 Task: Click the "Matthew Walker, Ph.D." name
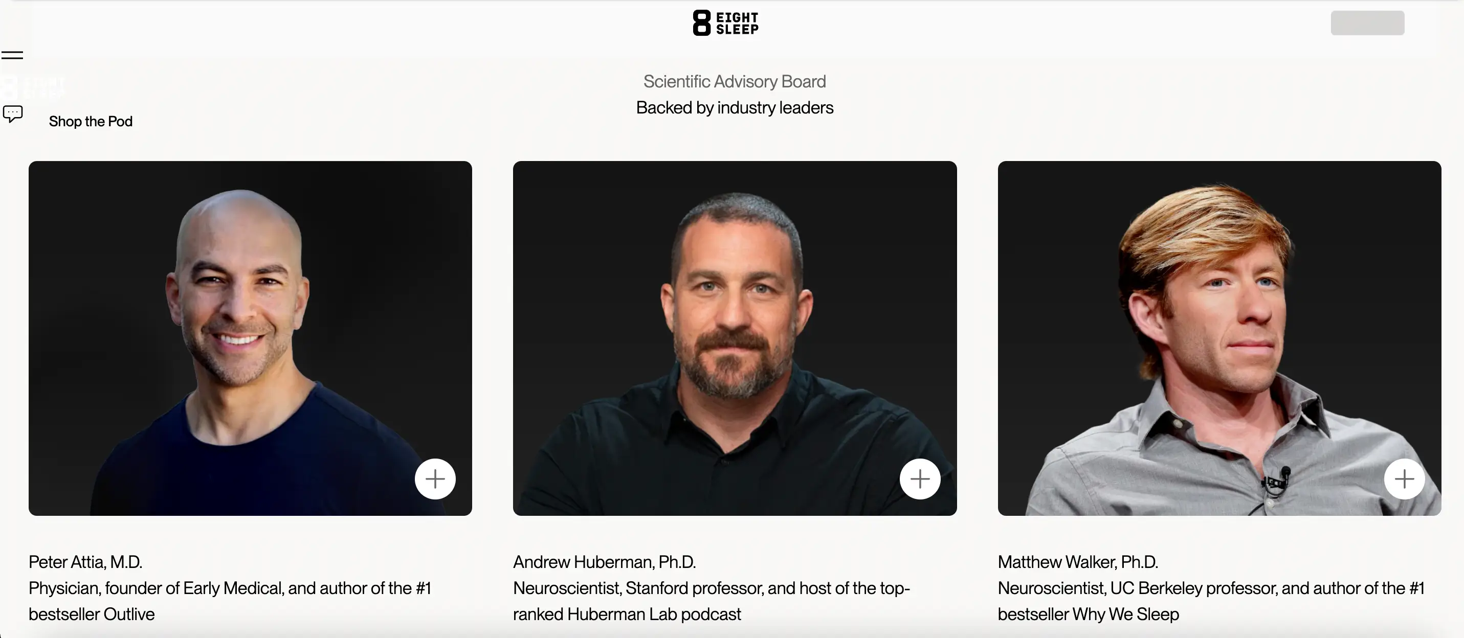(1078, 562)
